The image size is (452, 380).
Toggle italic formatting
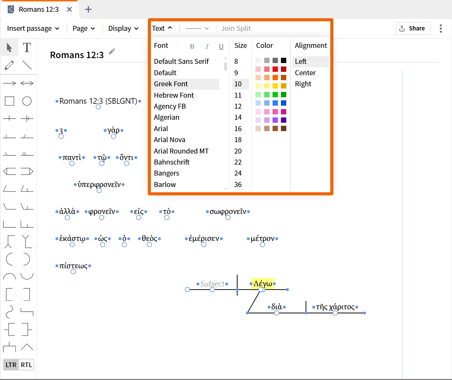(207, 46)
